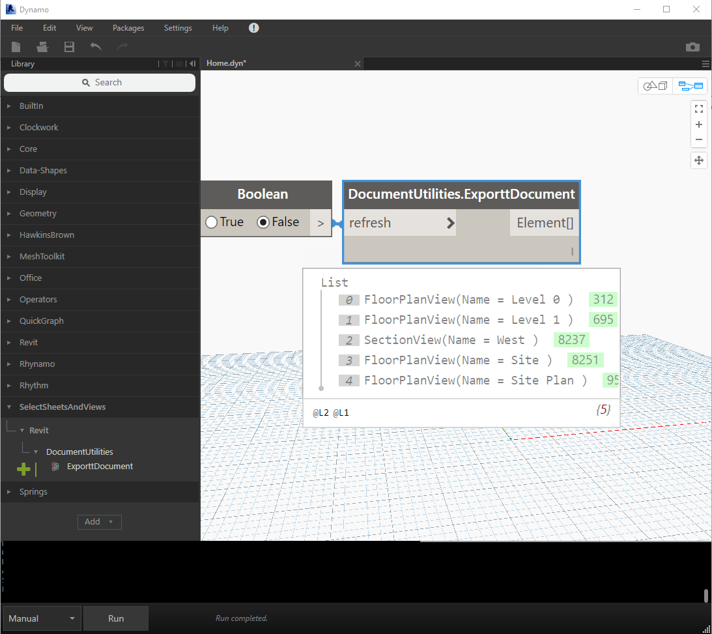Click inside the library Search field
This screenshot has height=634, width=712.
click(99, 82)
